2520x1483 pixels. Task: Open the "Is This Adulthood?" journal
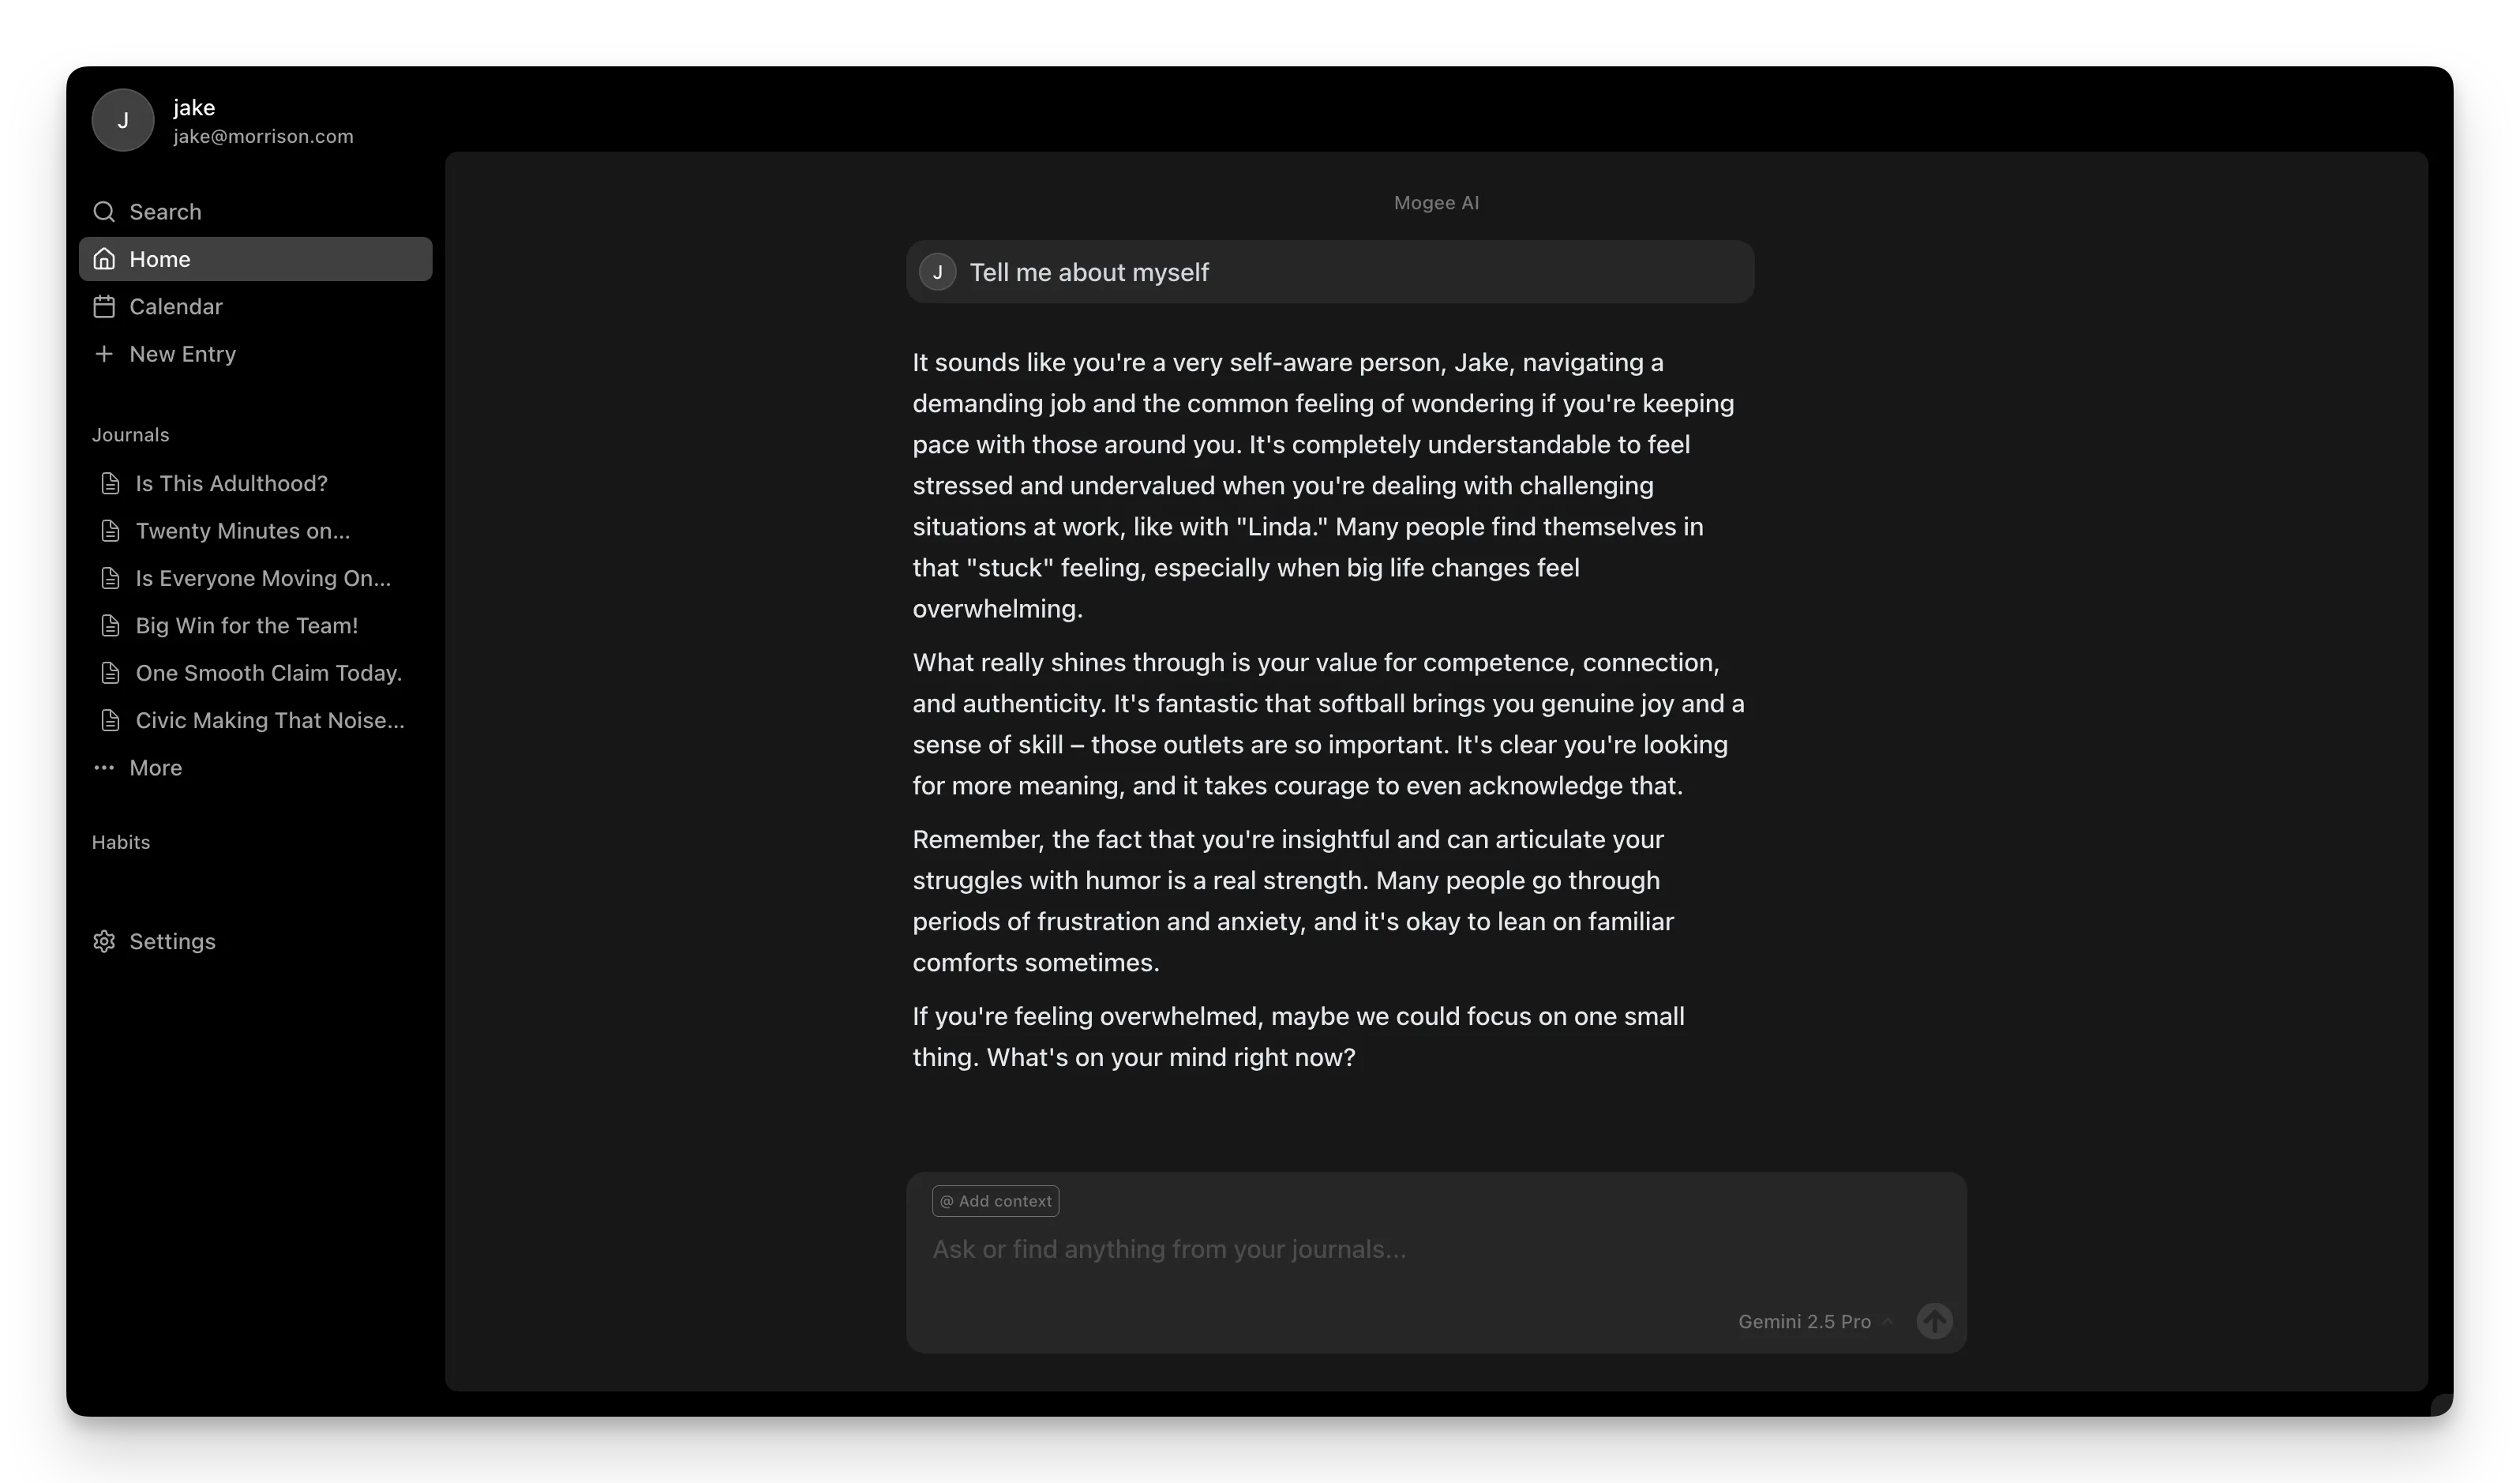[x=231, y=484]
